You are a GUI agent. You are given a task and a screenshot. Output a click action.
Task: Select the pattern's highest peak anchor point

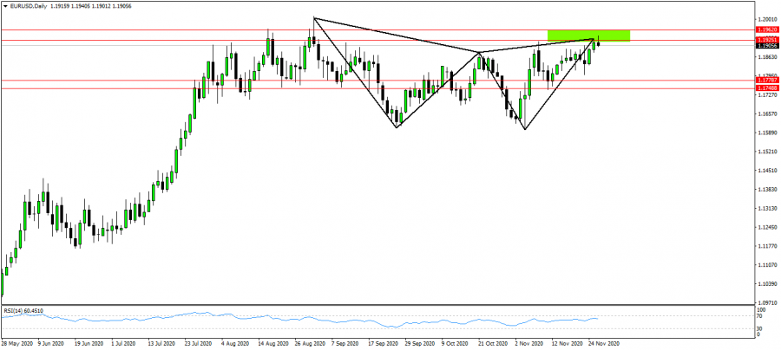[313, 18]
